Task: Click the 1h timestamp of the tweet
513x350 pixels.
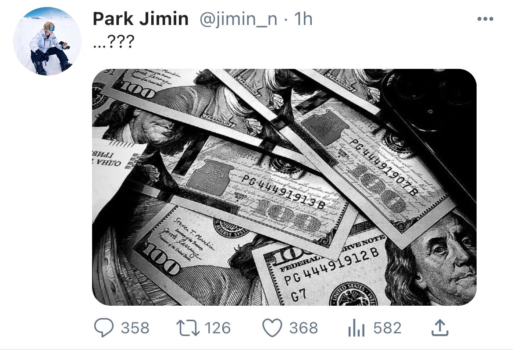Action: (303, 19)
